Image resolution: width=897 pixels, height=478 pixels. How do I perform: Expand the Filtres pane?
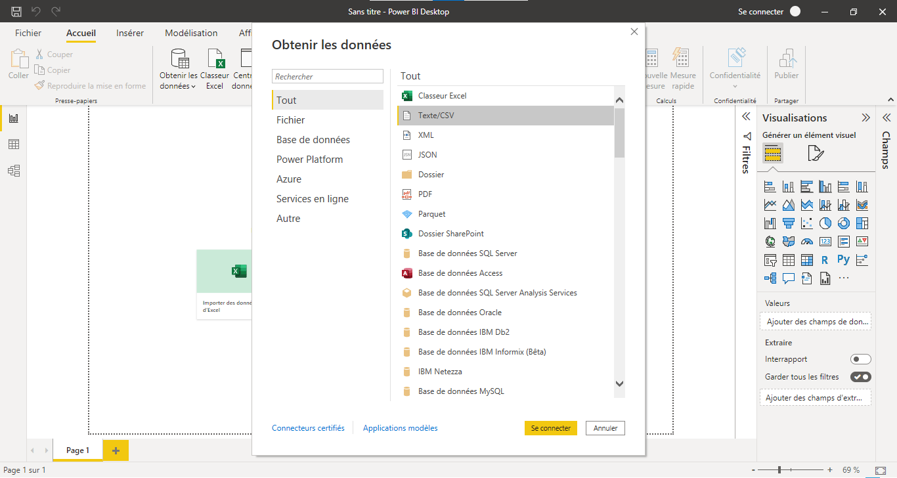(746, 116)
